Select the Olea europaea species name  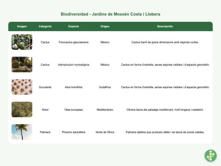74,110
